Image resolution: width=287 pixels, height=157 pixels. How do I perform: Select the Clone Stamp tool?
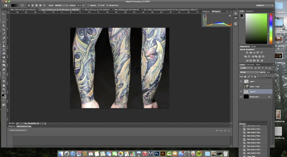point(4,46)
